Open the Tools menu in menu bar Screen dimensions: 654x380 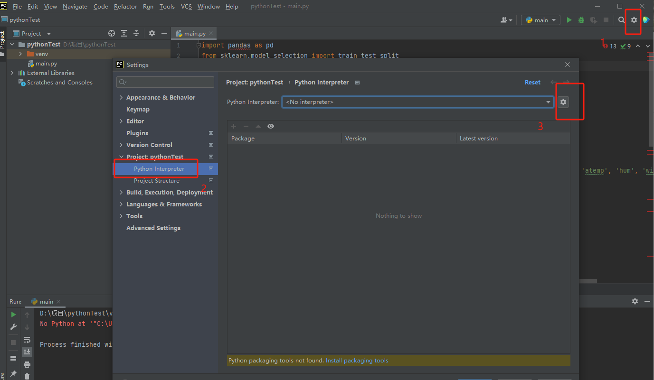click(167, 6)
